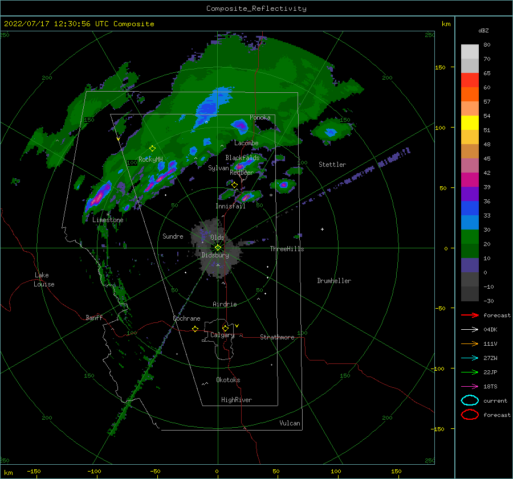Click the red forecast ellipse legend icon
Viewport: 513px width, 479px height.
pyautogui.click(x=470, y=415)
